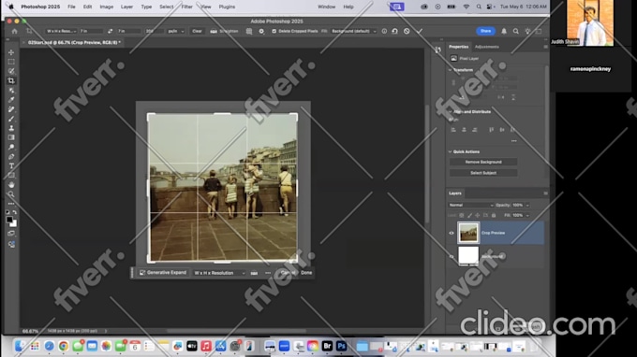Switch to the Adjustments tab

click(487, 47)
